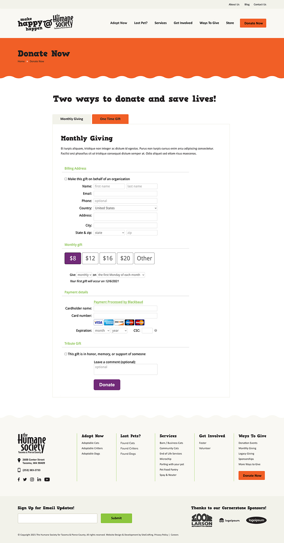Open the Humane Society Twitter page
This screenshot has width=284, height=543.
pos(25,479)
